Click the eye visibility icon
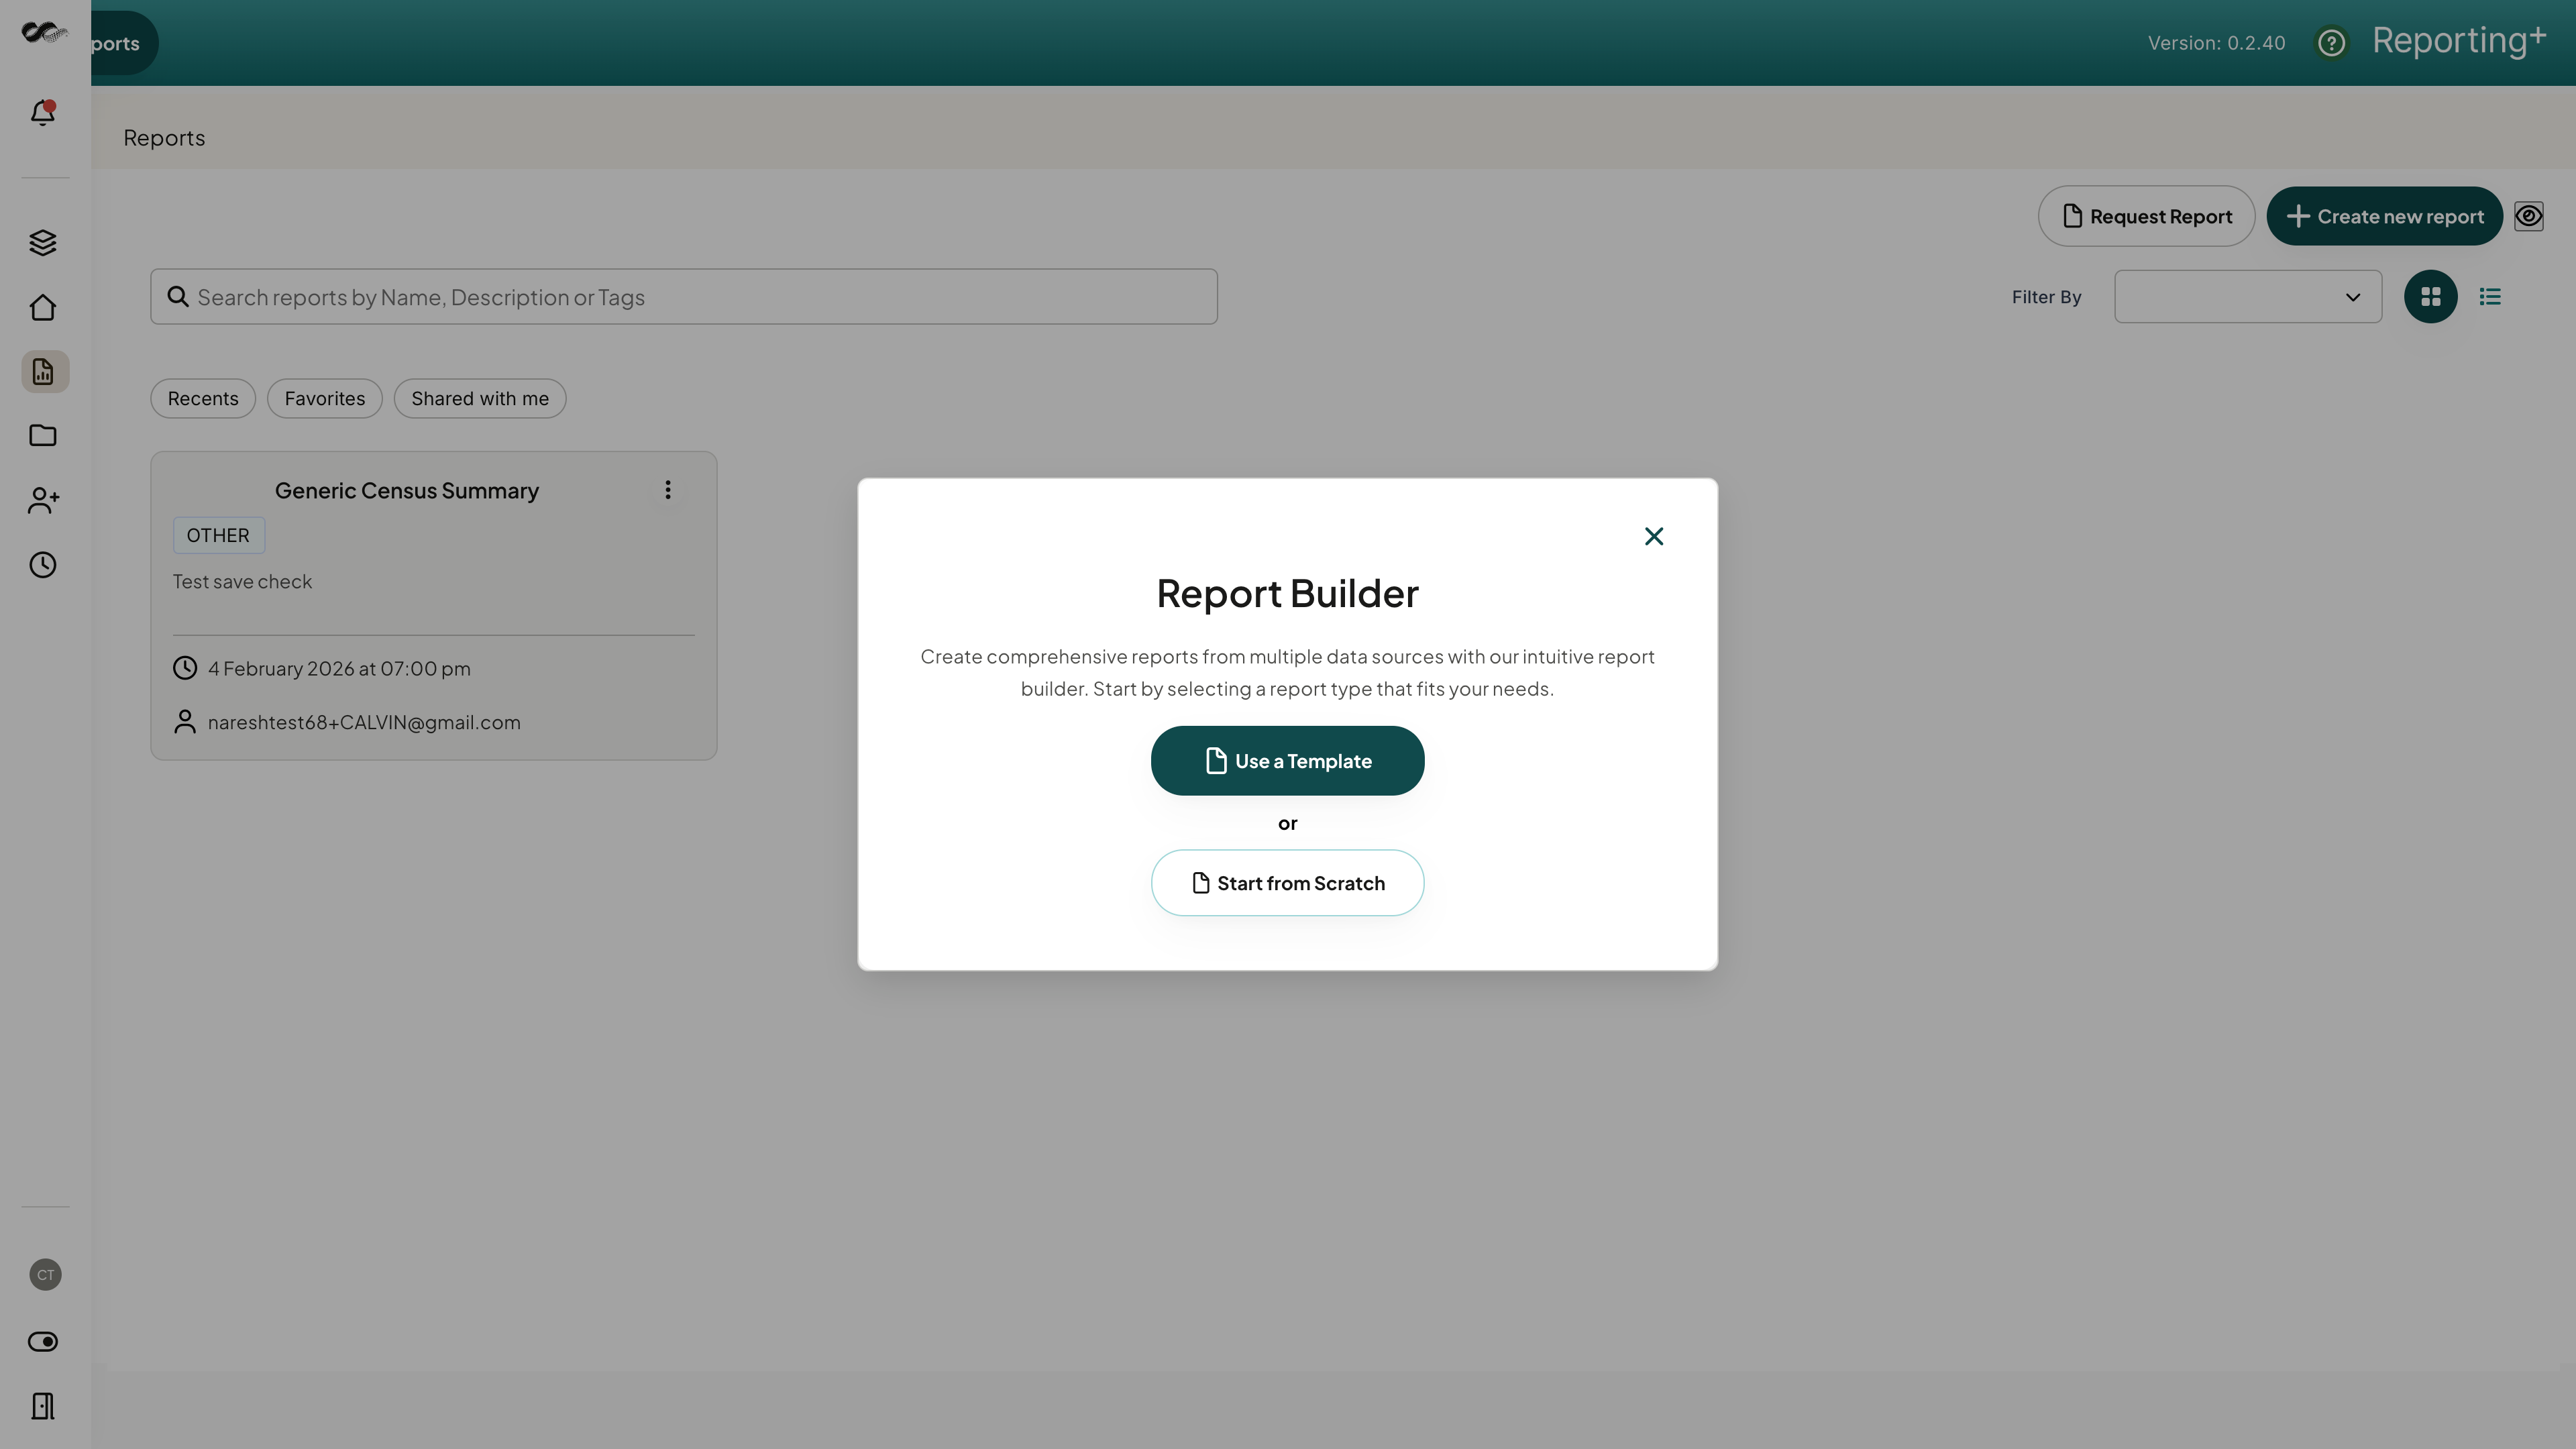2576x1449 pixels. (x=2529, y=216)
